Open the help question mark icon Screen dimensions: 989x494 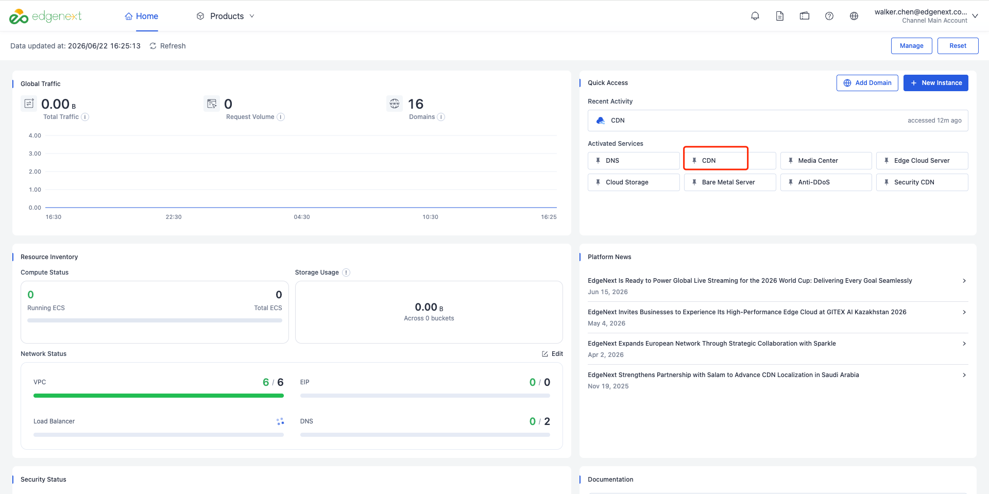click(x=829, y=16)
